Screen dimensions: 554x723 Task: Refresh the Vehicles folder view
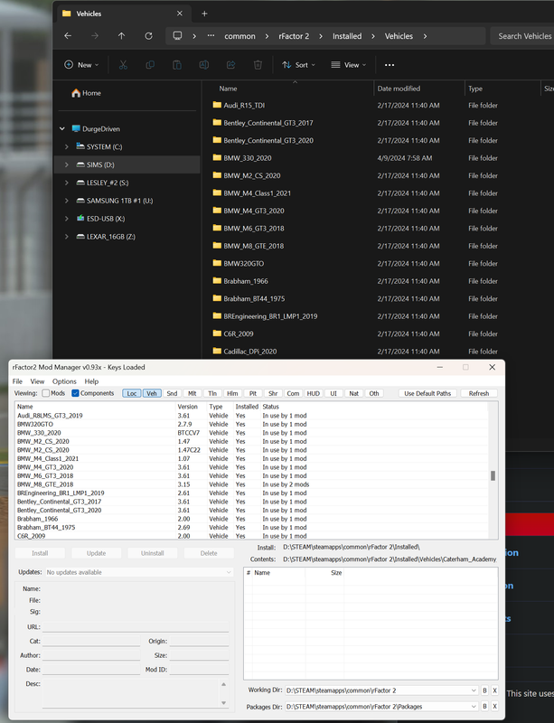[148, 36]
